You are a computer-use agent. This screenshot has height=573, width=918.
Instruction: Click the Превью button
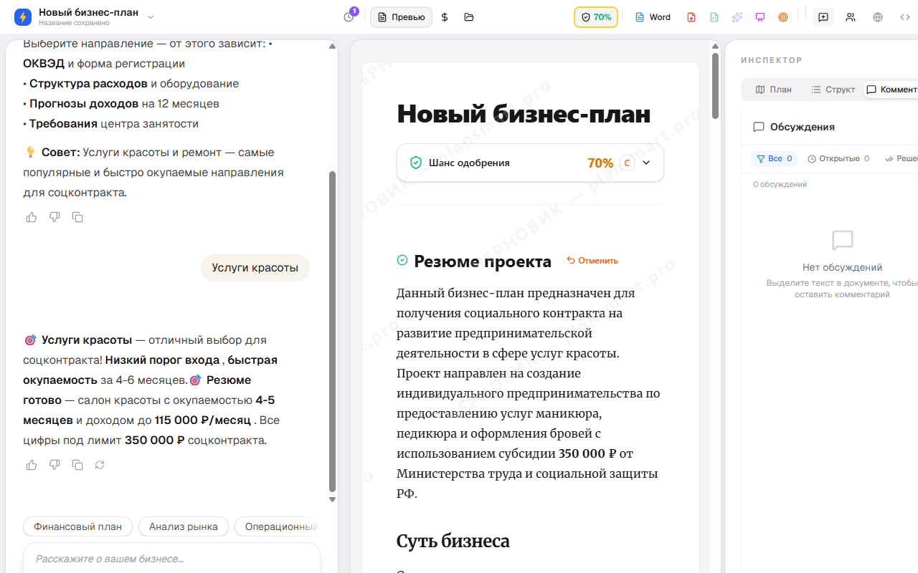401,16
